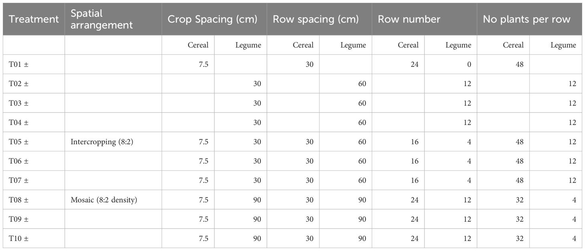Click the Crop Spacing (cm) header

click(212, 19)
